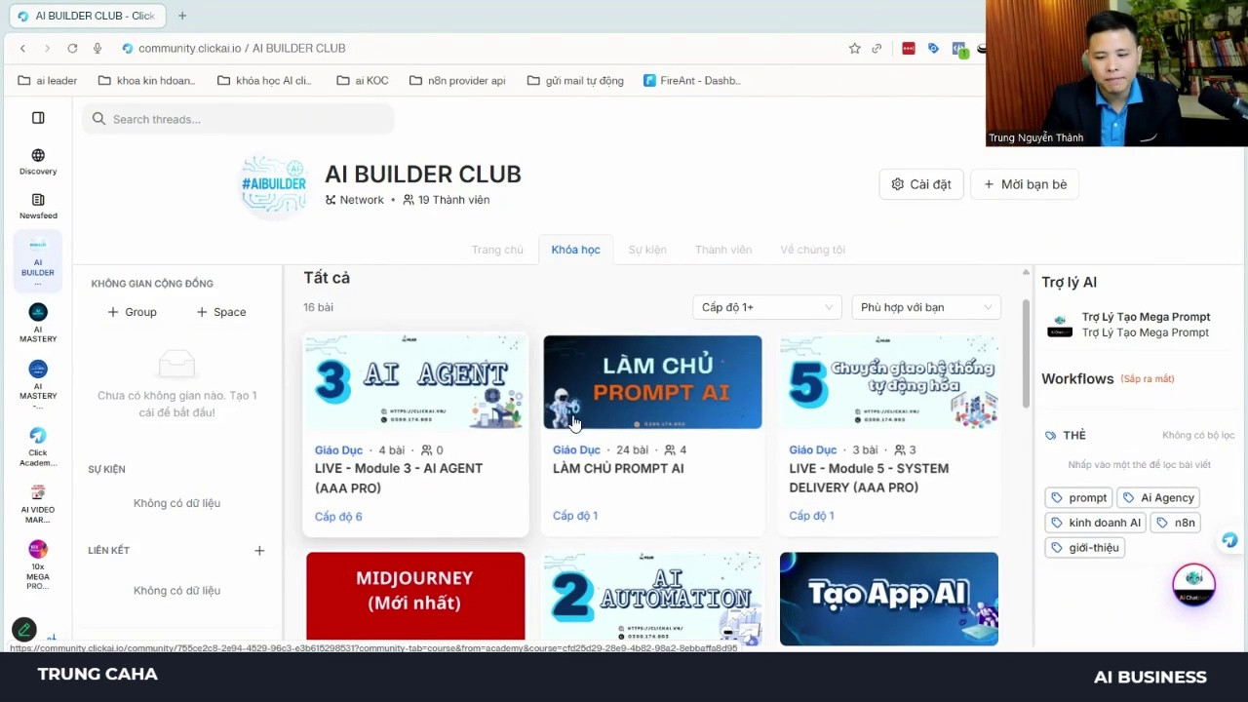This screenshot has height=702, width=1248.
Task: Click the browser back arrow
Action: pyautogui.click(x=22, y=48)
